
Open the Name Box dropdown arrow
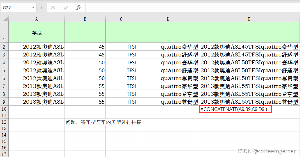33,8
